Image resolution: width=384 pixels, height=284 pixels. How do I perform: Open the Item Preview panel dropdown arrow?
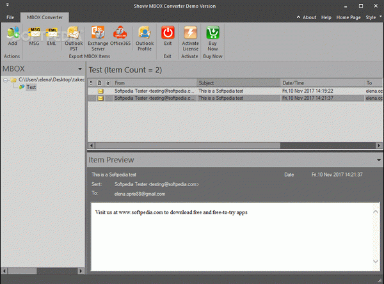379,160
